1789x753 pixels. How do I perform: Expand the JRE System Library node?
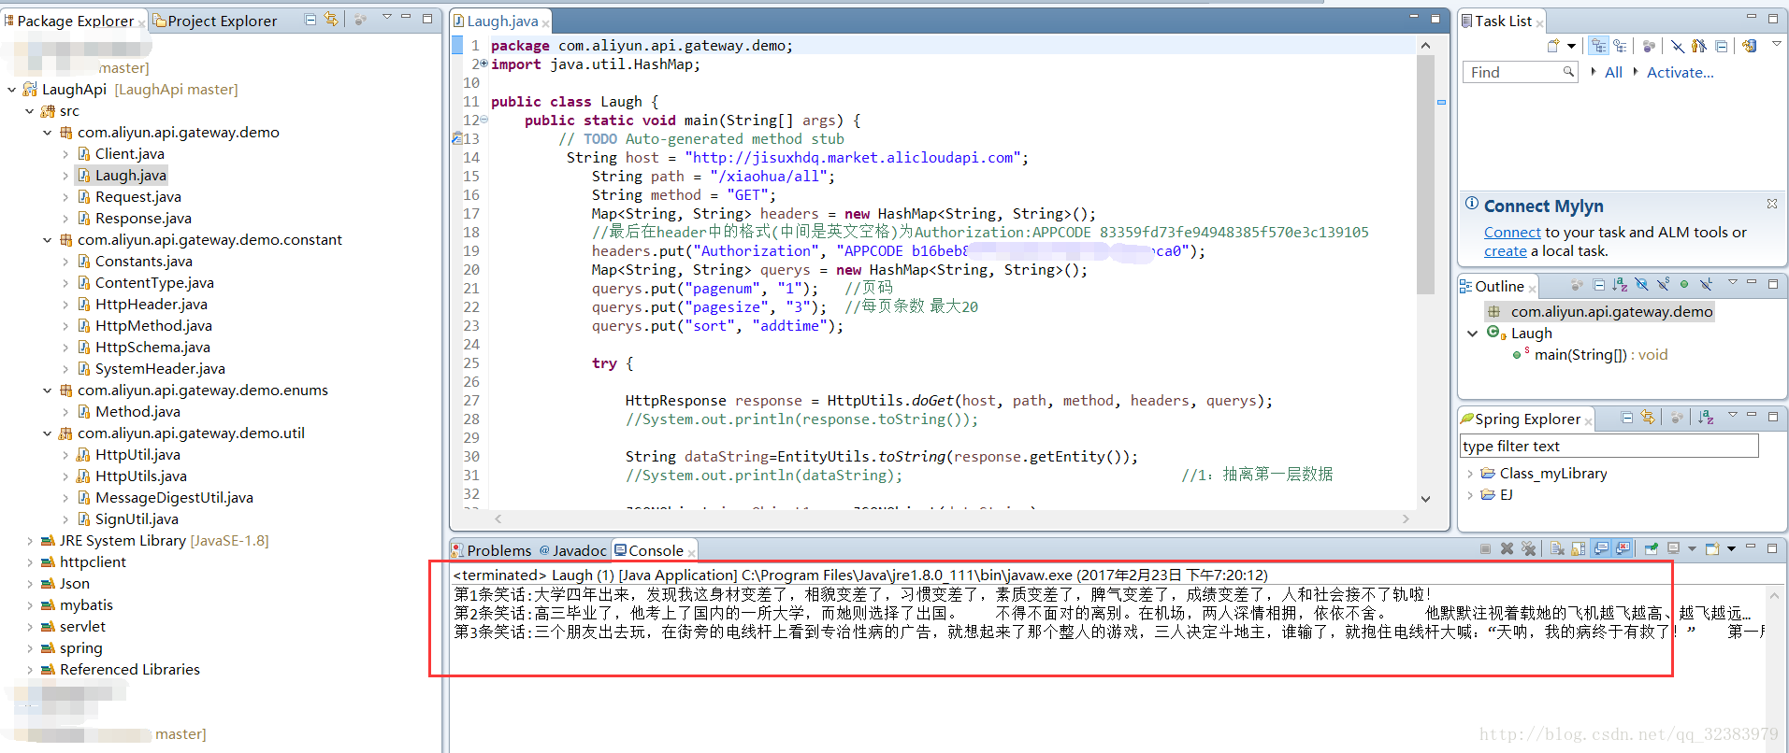[x=30, y=541]
